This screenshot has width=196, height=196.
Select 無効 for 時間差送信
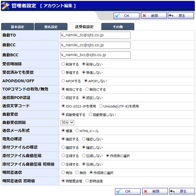pos(77,172)
